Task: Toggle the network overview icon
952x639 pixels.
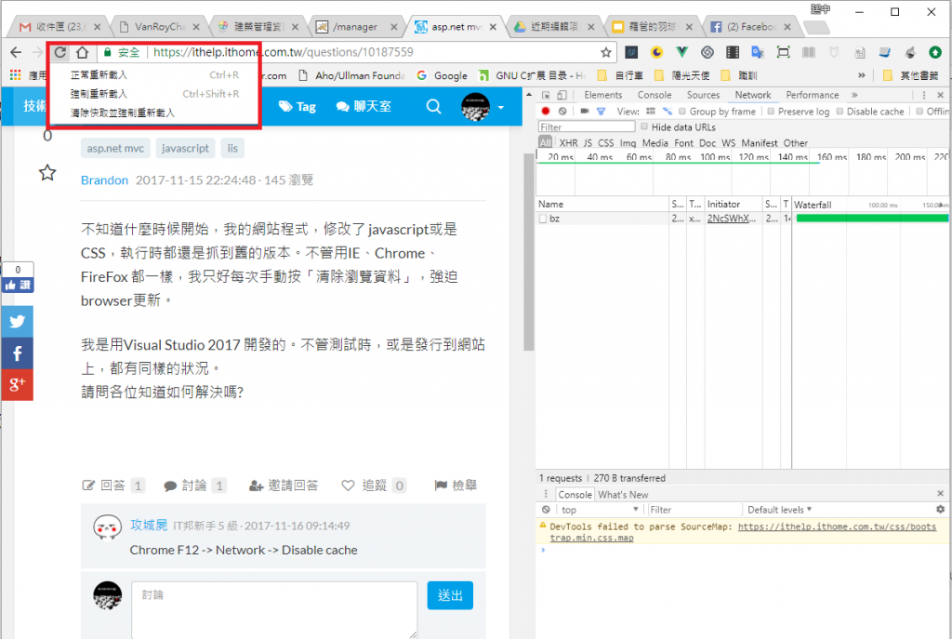Action: [668, 112]
